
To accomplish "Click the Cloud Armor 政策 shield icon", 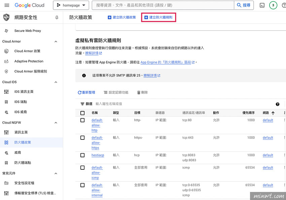I will coord(6,51).
